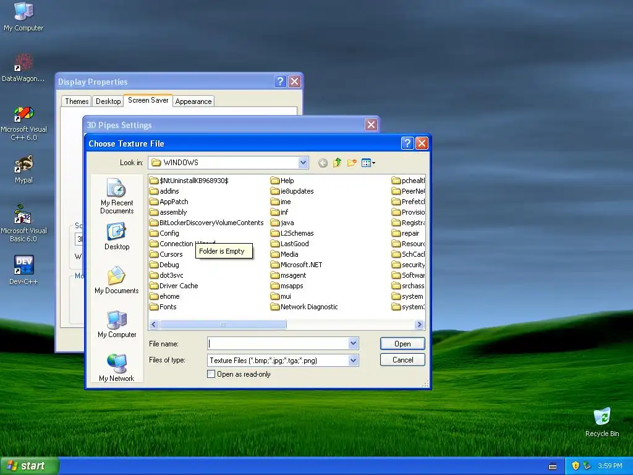Select the addins folder
633x475 pixels.
point(164,191)
